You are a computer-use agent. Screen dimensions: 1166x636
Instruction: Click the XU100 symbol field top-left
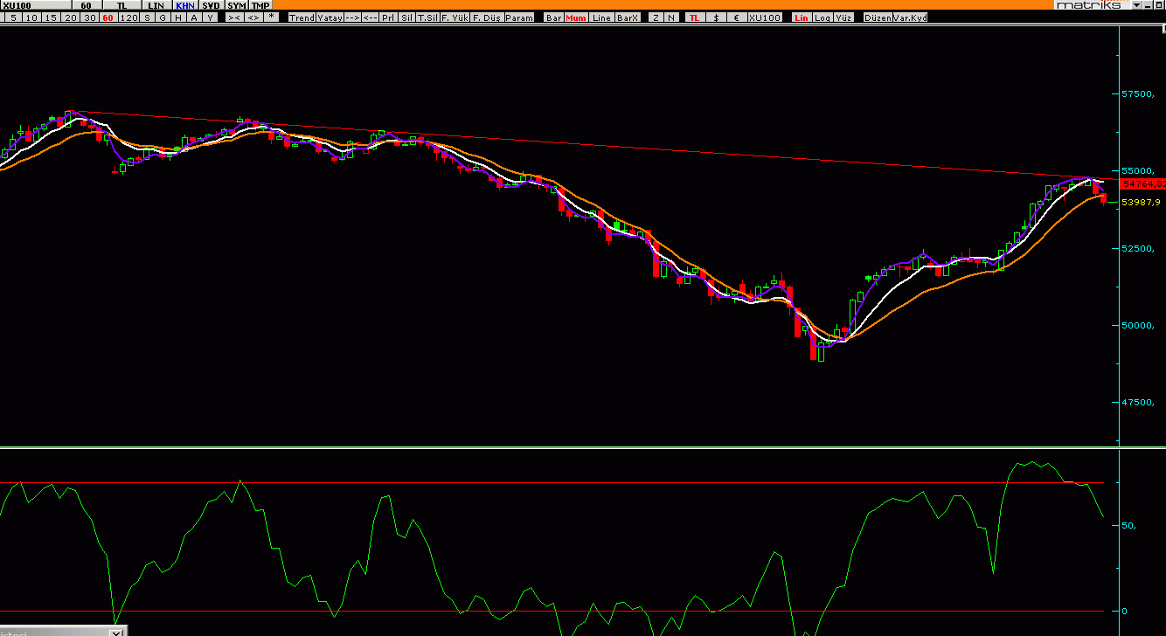coord(35,5)
